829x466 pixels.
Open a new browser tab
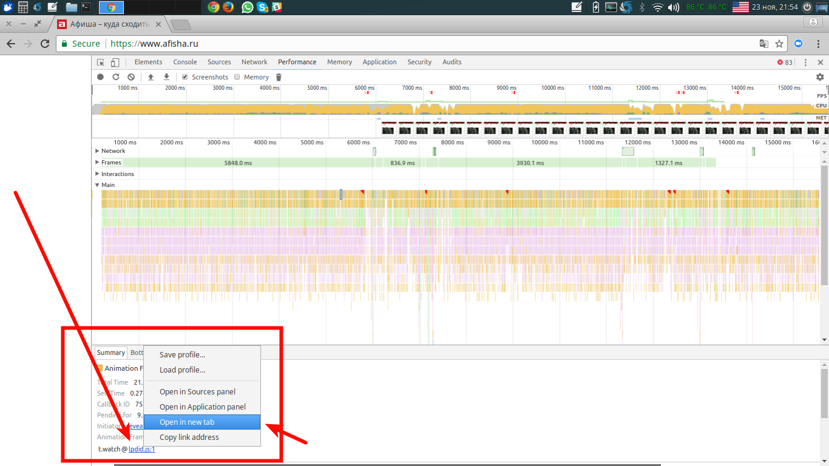click(x=181, y=25)
